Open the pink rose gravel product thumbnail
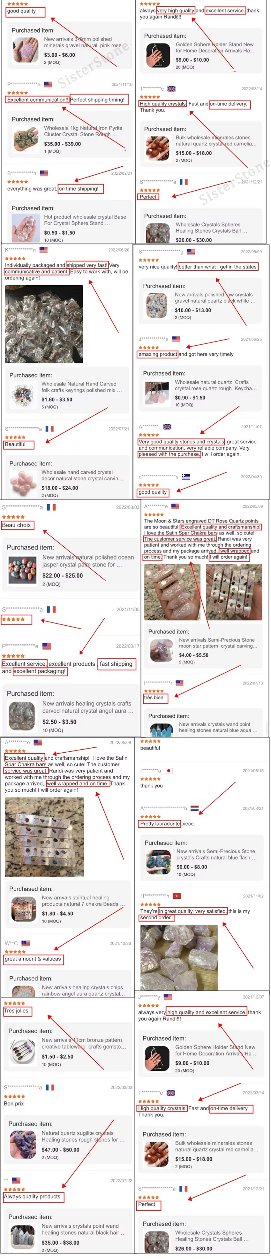271x1259 pixels. coord(26,49)
